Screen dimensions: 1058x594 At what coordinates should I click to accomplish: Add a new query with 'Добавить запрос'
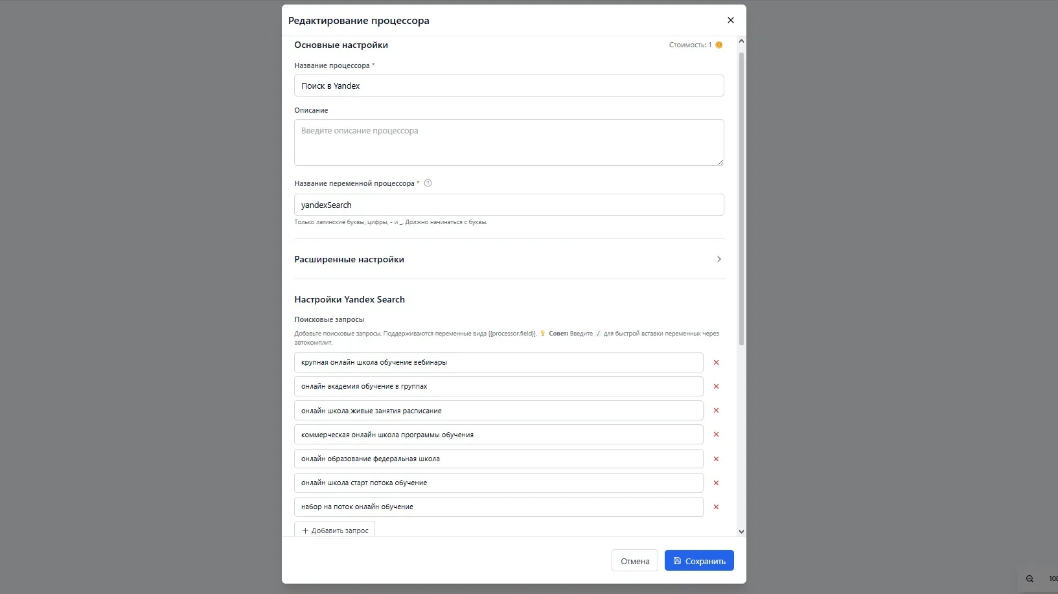pyautogui.click(x=335, y=530)
